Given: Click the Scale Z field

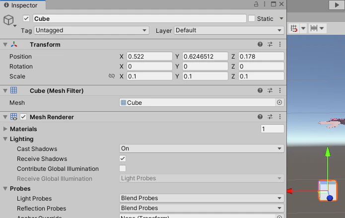Looking at the screenshot, I should point(261,76).
